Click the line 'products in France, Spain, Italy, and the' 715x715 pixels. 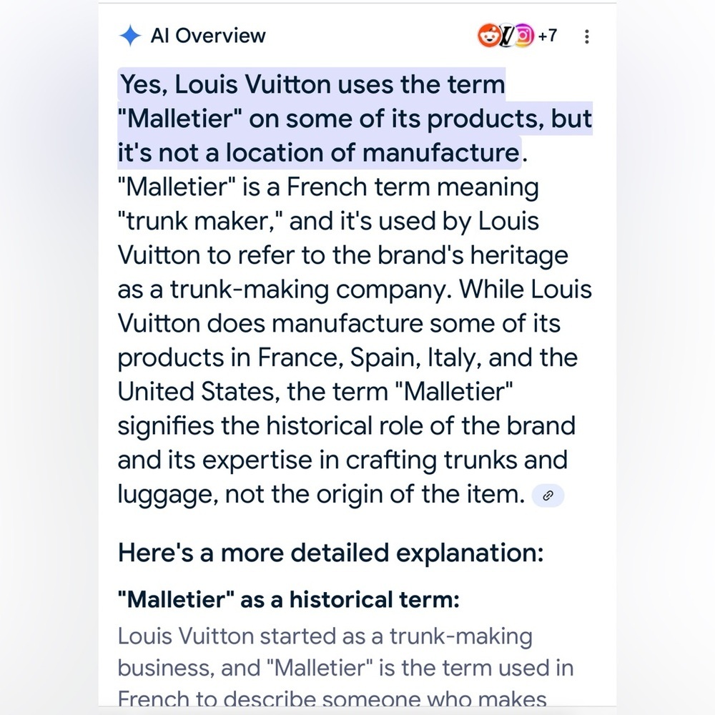pyautogui.click(x=347, y=357)
